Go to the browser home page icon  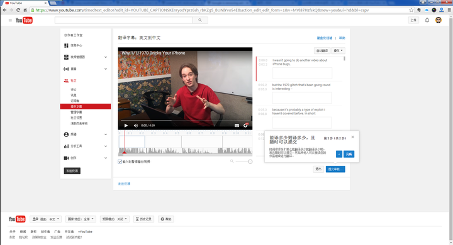coord(25,10)
